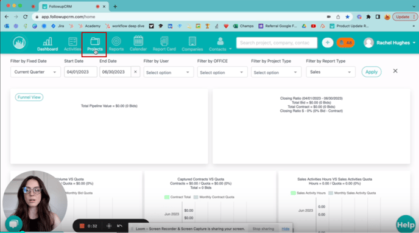Open the orange notifications bell with 48
This screenshot has height=233, width=419.
[345, 43]
